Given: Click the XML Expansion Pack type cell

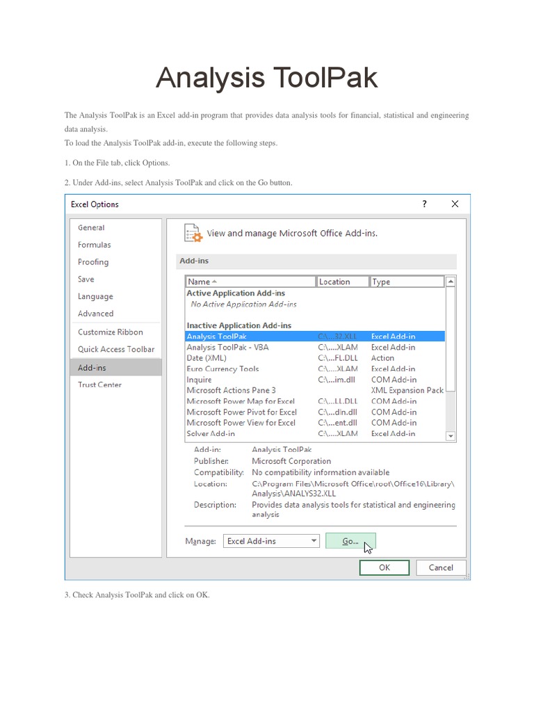Looking at the screenshot, I should point(407,391).
